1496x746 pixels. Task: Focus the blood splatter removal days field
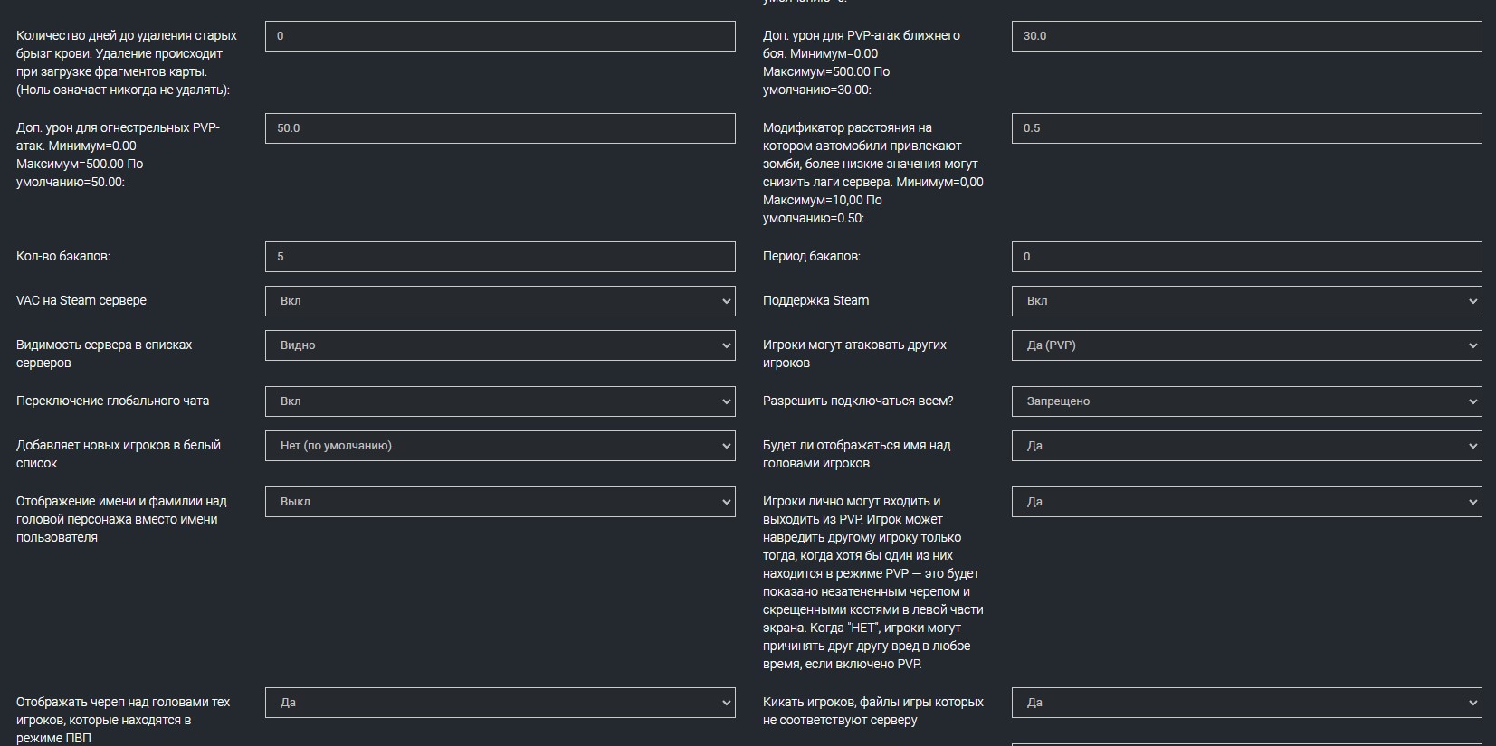[x=500, y=36]
